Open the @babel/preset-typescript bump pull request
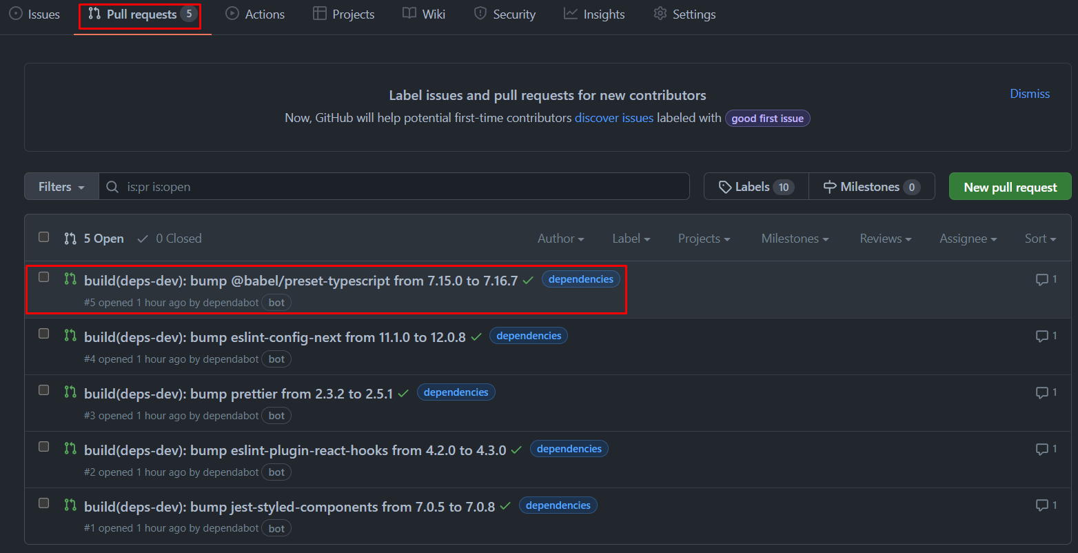 [x=301, y=281]
